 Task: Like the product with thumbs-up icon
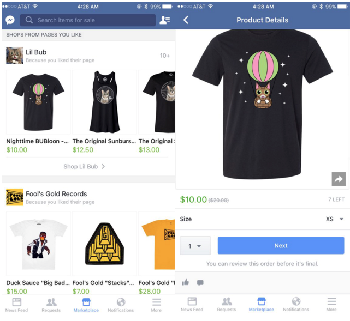pyautogui.click(x=186, y=282)
